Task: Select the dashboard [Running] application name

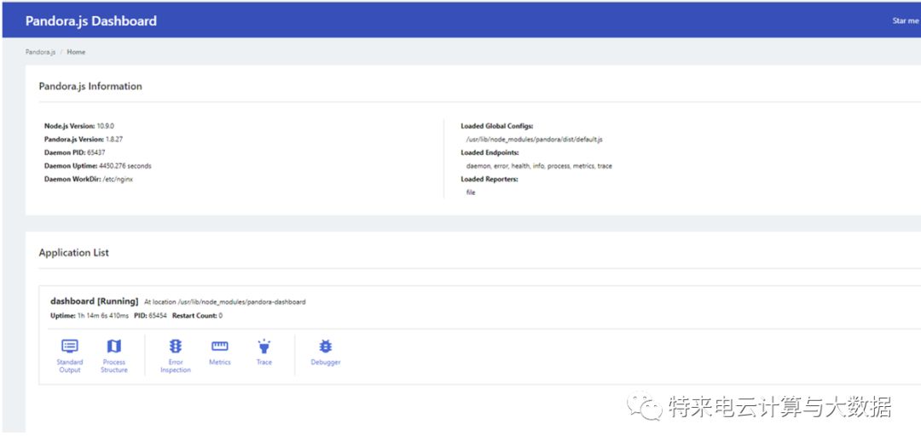Action: [x=94, y=301]
